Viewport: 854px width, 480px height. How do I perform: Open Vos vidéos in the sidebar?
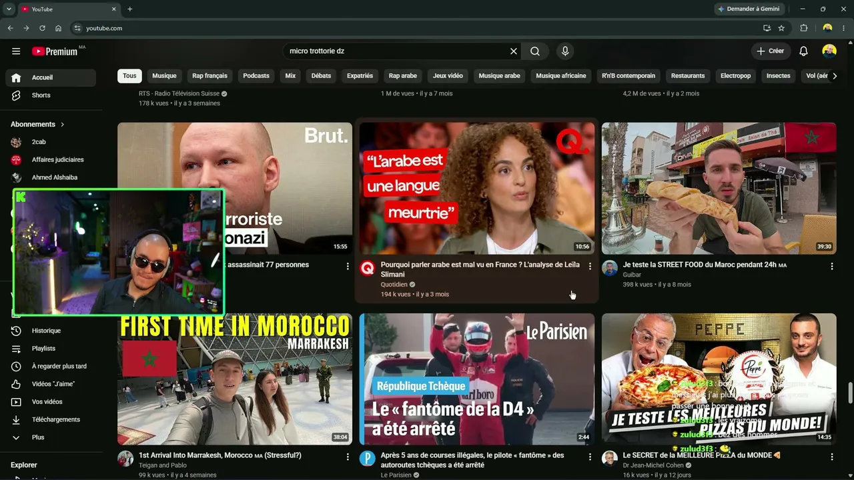[51, 402]
